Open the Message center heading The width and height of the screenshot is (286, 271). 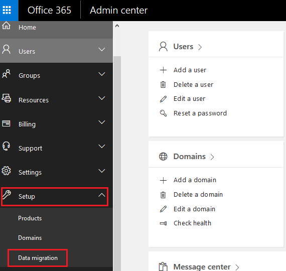coord(202,267)
